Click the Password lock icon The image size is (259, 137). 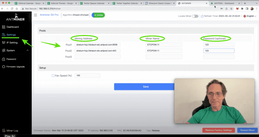click(3, 59)
